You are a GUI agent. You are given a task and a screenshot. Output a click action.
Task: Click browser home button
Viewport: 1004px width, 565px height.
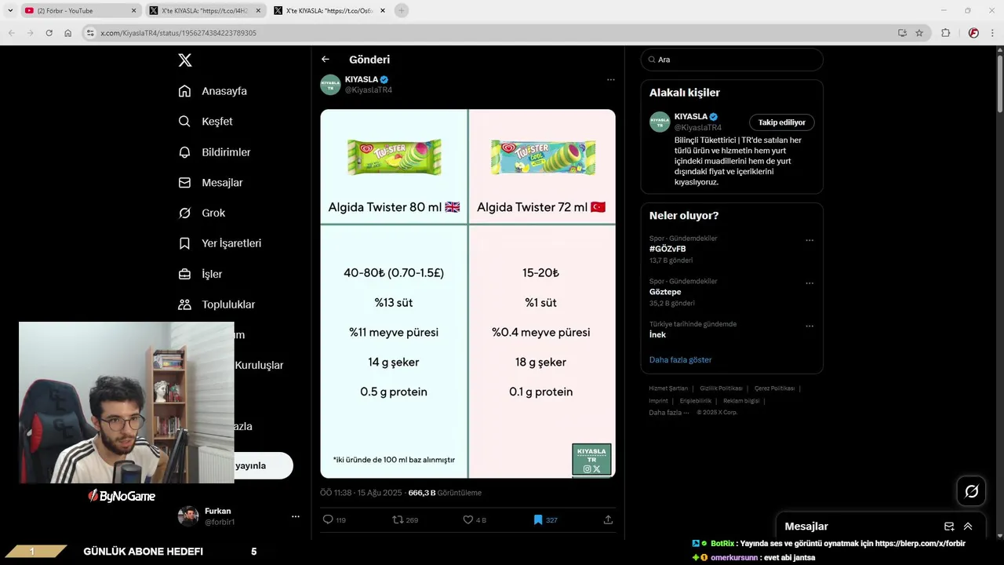(68, 33)
